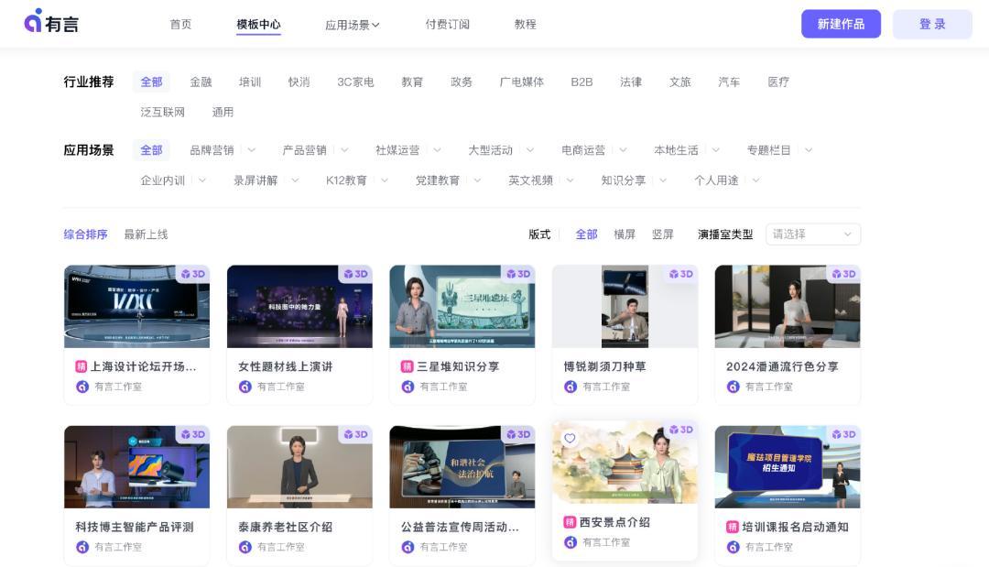Sort templates by 综合排序
This screenshot has width=989, height=567.
point(86,234)
